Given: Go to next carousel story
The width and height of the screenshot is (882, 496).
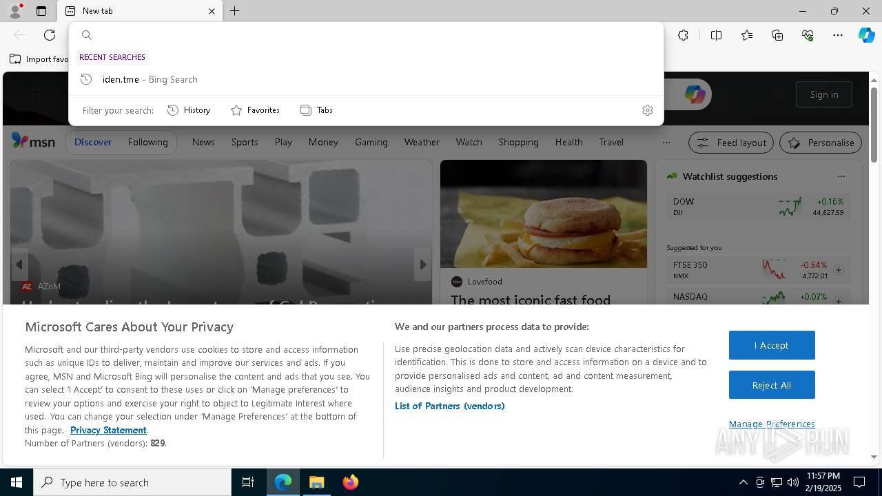Looking at the screenshot, I should [x=422, y=265].
